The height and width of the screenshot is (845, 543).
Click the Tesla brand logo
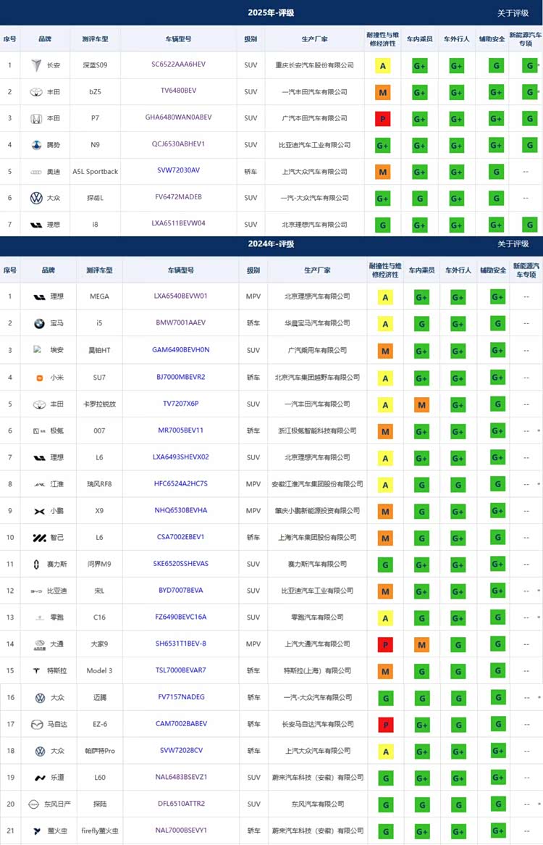pos(39,671)
